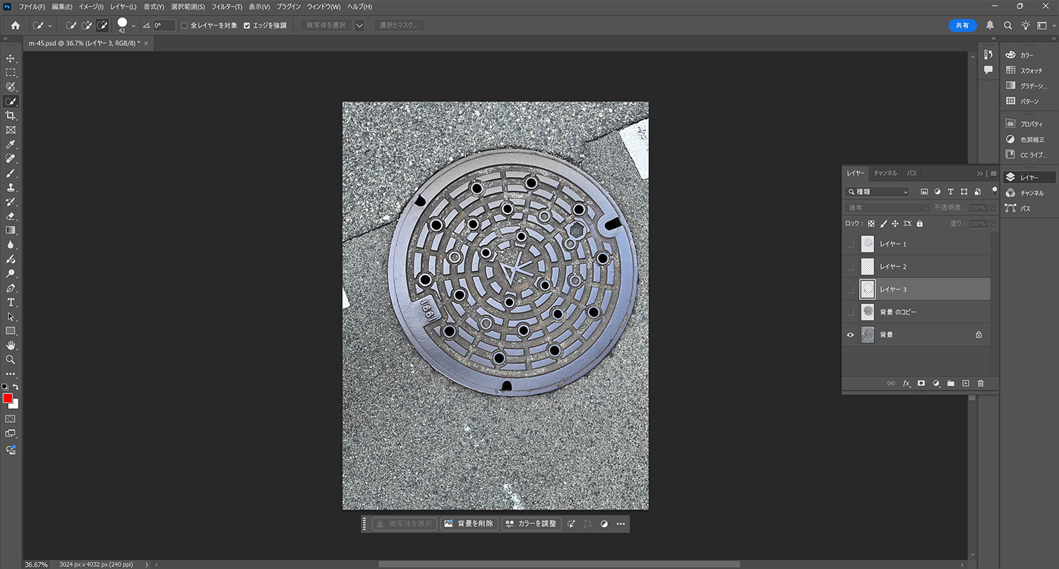Viewport: 1059px width, 569px height.
Task: Open the 不透明度 percentage dropdown
Action: tap(994, 208)
